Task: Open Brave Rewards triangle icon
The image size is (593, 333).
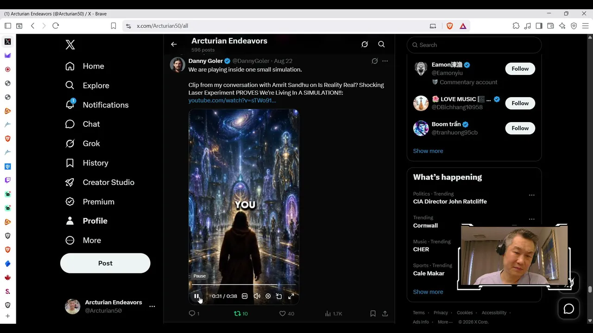Action: click(463, 26)
